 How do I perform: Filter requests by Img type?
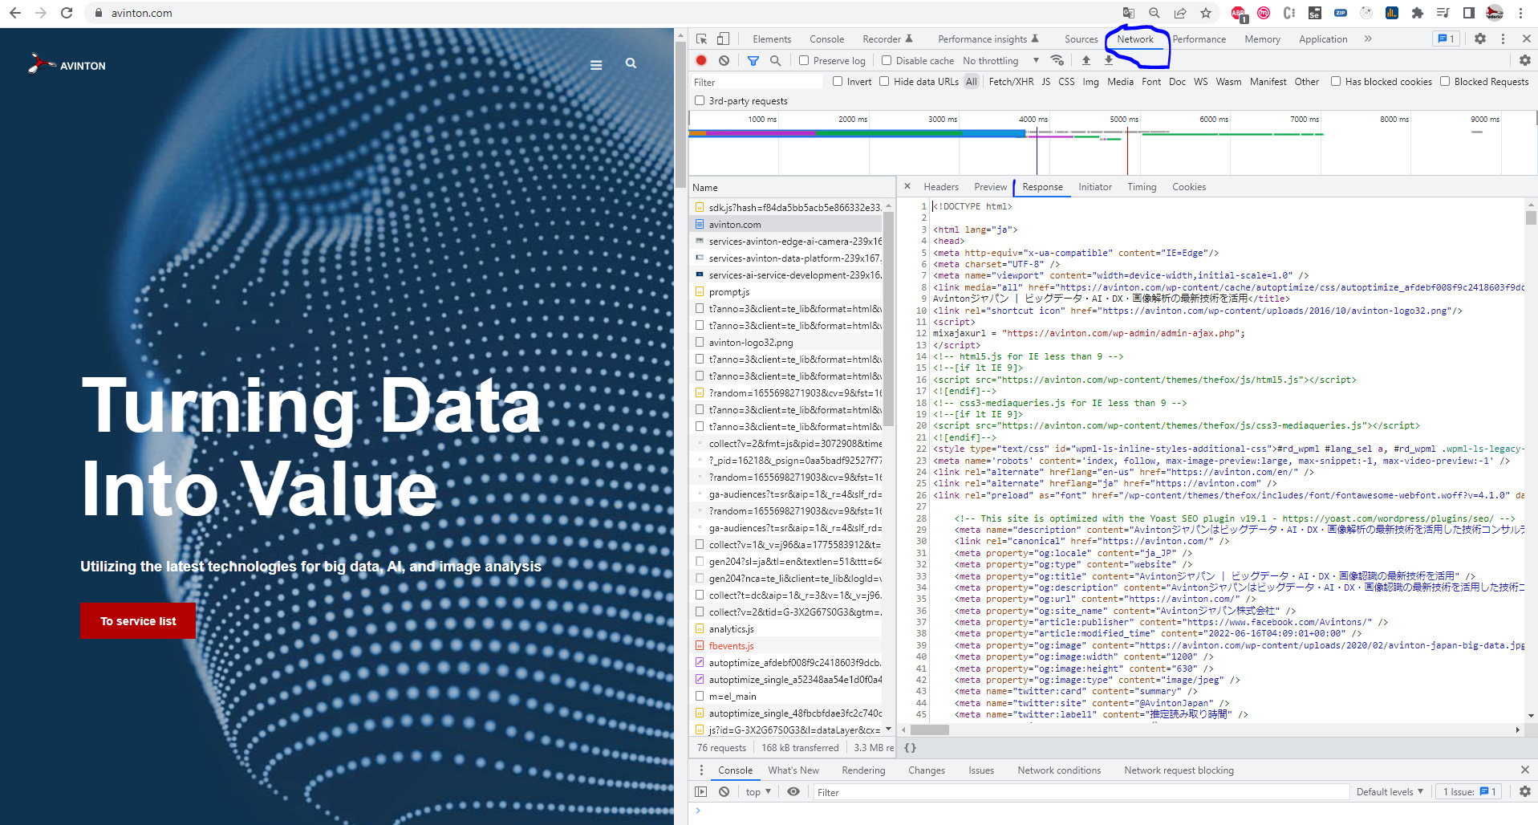1090,81
